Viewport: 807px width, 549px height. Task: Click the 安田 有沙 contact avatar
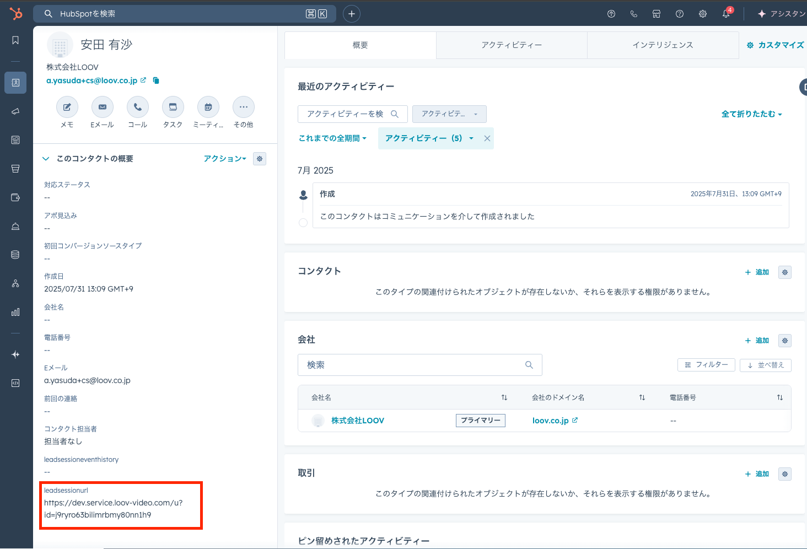pos(60,45)
